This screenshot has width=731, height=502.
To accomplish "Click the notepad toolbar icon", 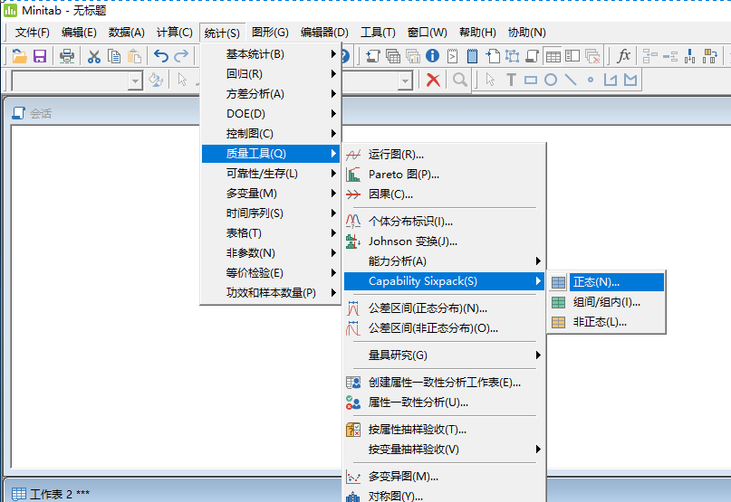I will [472, 56].
